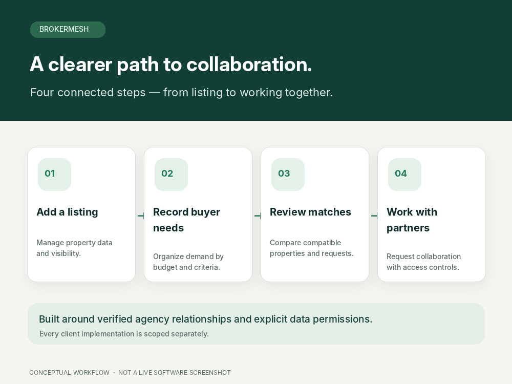
Task: Click 'Compare compatible properties and requests.' text
Action: click(x=311, y=248)
